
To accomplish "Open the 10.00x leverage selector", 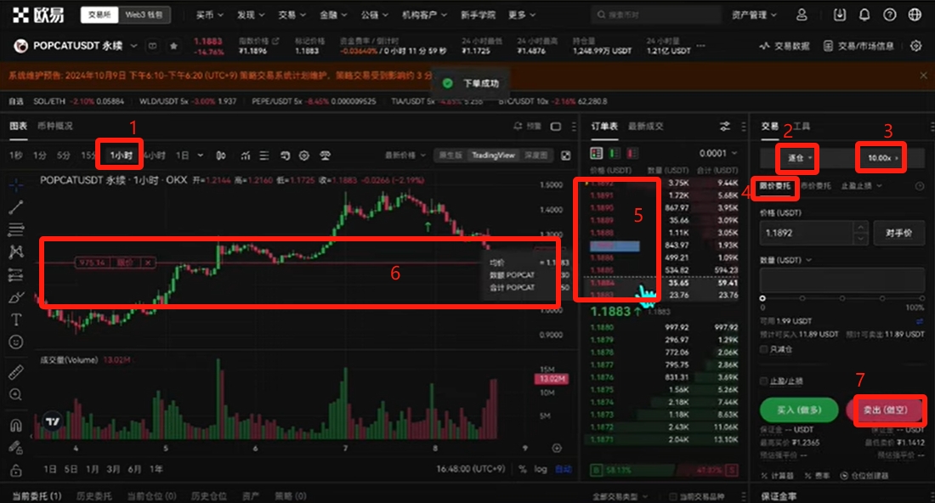I will pyautogui.click(x=881, y=158).
